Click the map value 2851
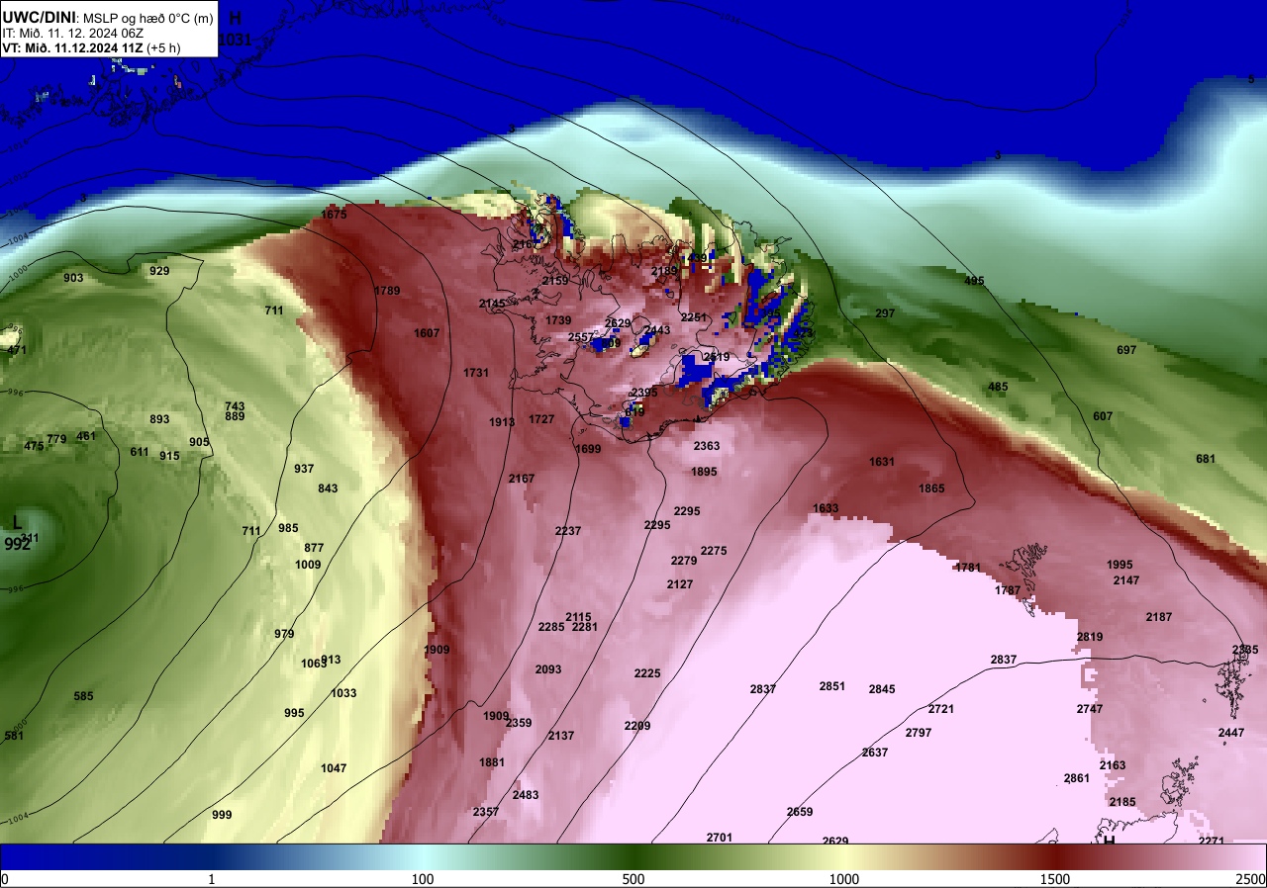This screenshot has height=888, width=1267. [832, 686]
